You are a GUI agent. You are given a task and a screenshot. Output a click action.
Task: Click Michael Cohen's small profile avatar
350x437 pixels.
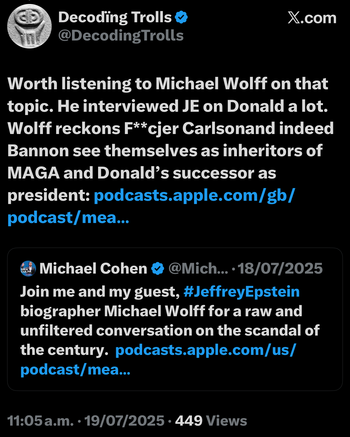click(x=28, y=269)
